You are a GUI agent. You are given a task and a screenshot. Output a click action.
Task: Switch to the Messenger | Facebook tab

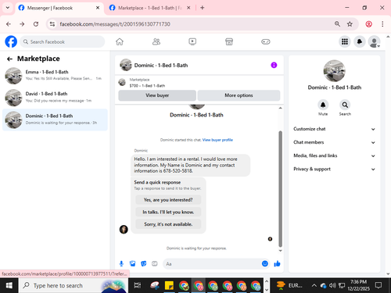click(59, 8)
